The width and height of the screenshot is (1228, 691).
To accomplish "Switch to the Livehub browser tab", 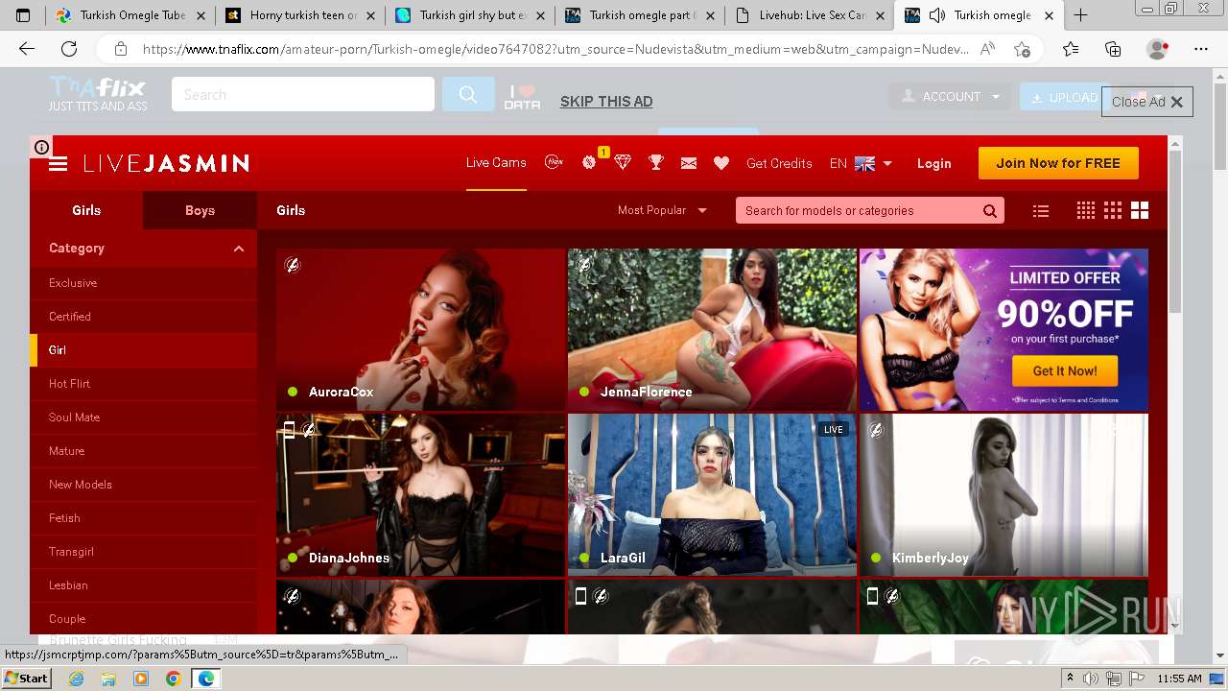I will click(811, 15).
